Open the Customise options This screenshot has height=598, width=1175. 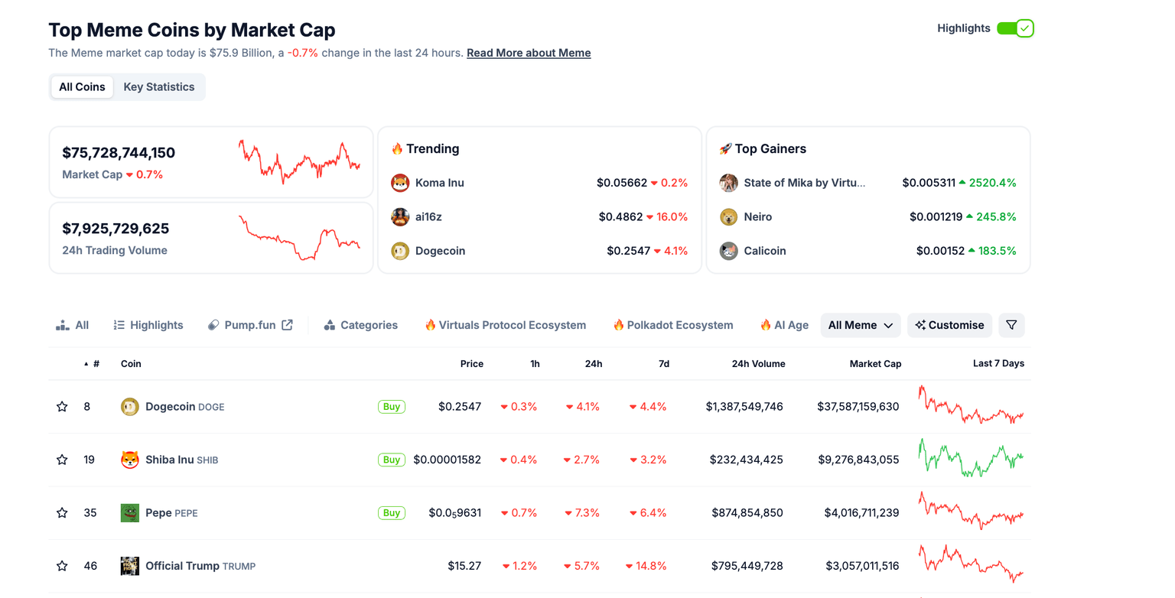click(x=949, y=325)
